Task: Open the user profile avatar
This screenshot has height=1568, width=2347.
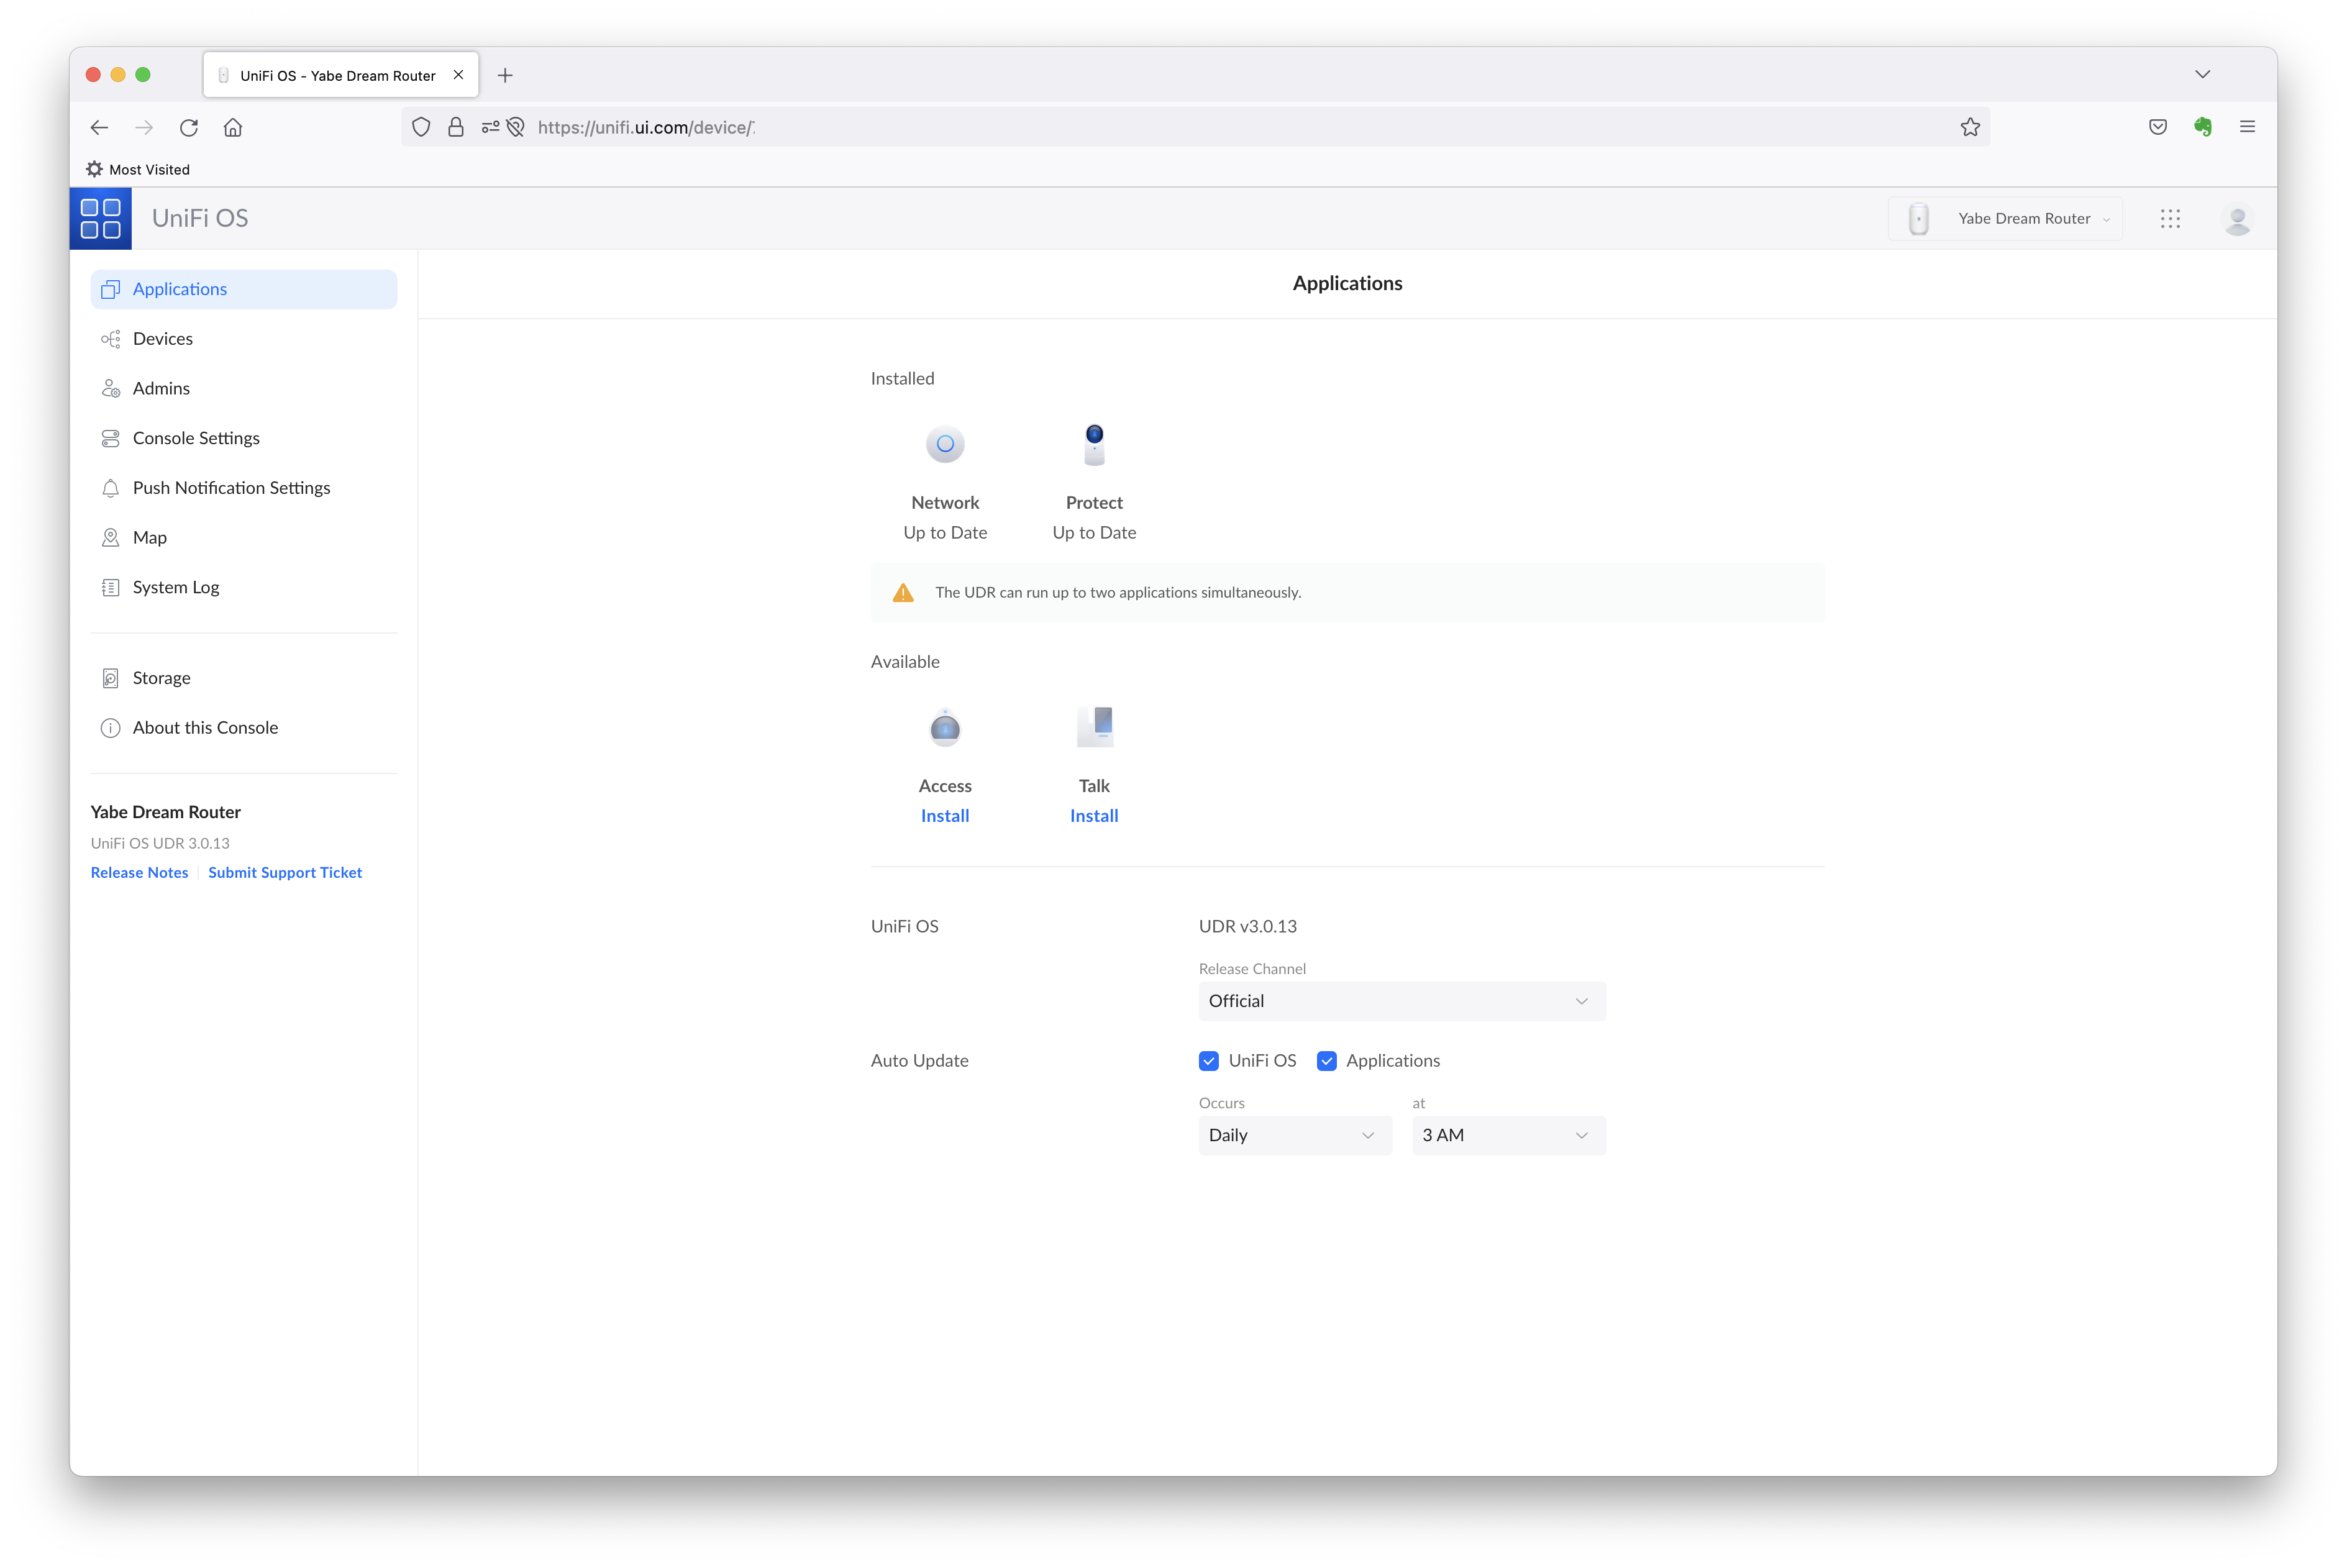Action: click(x=2237, y=218)
